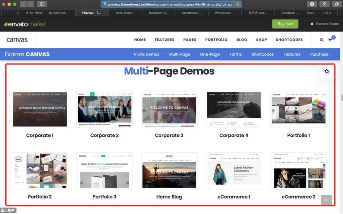343x214 pixels.
Task: Open the Safari downloads icon
Action: click(x=312, y=4)
